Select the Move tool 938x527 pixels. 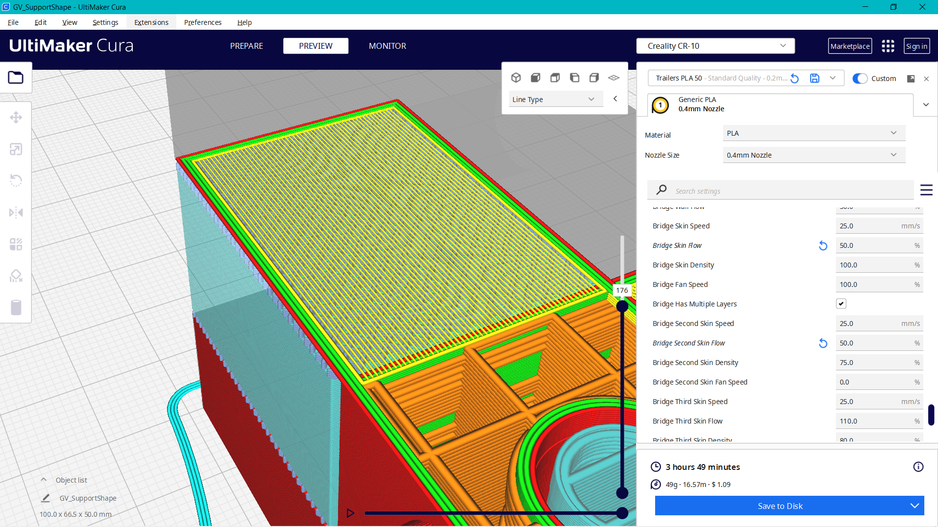coord(16,117)
